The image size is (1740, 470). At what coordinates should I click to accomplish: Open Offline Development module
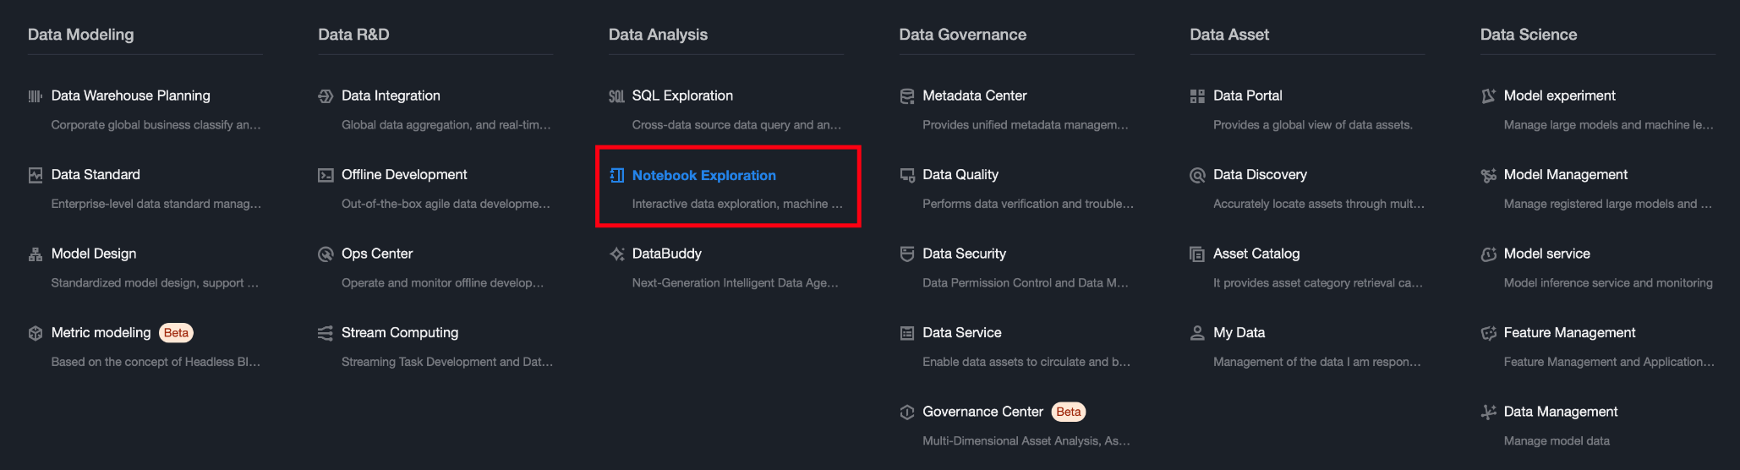403,175
